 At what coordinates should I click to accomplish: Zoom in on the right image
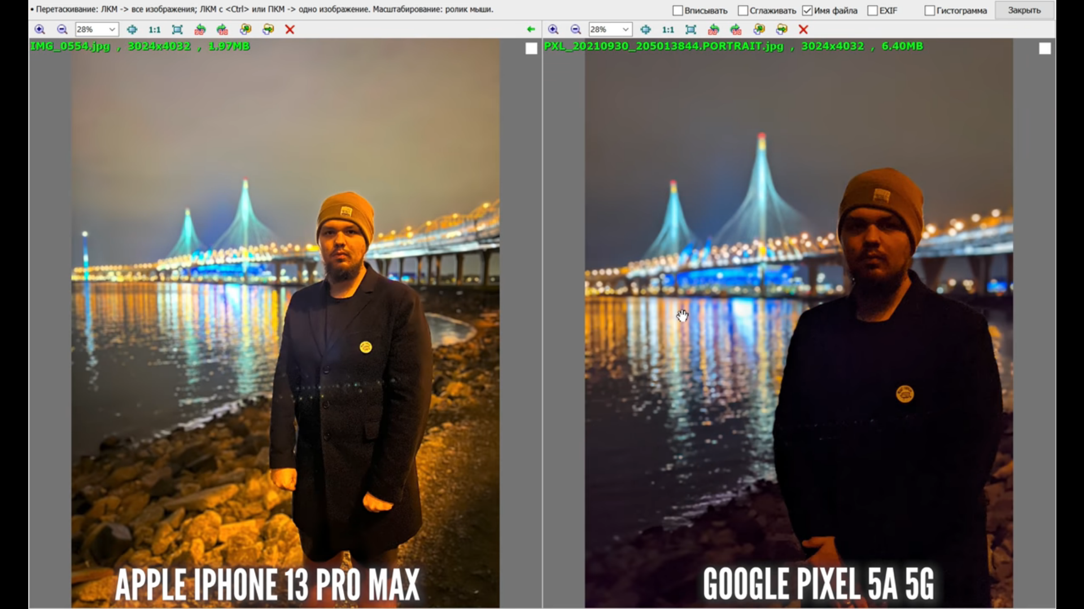[x=553, y=29]
